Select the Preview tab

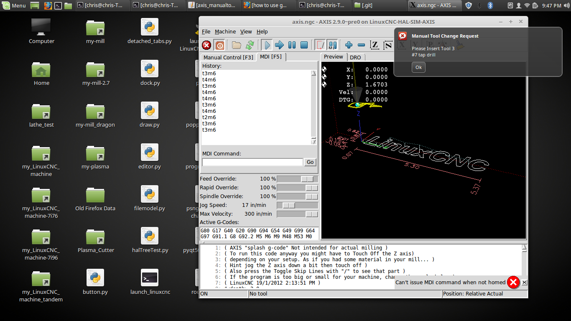click(334, 57)
